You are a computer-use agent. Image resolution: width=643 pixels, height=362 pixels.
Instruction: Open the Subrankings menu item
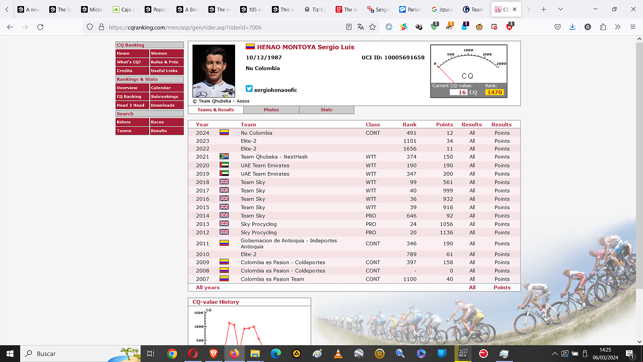point(167,97)
